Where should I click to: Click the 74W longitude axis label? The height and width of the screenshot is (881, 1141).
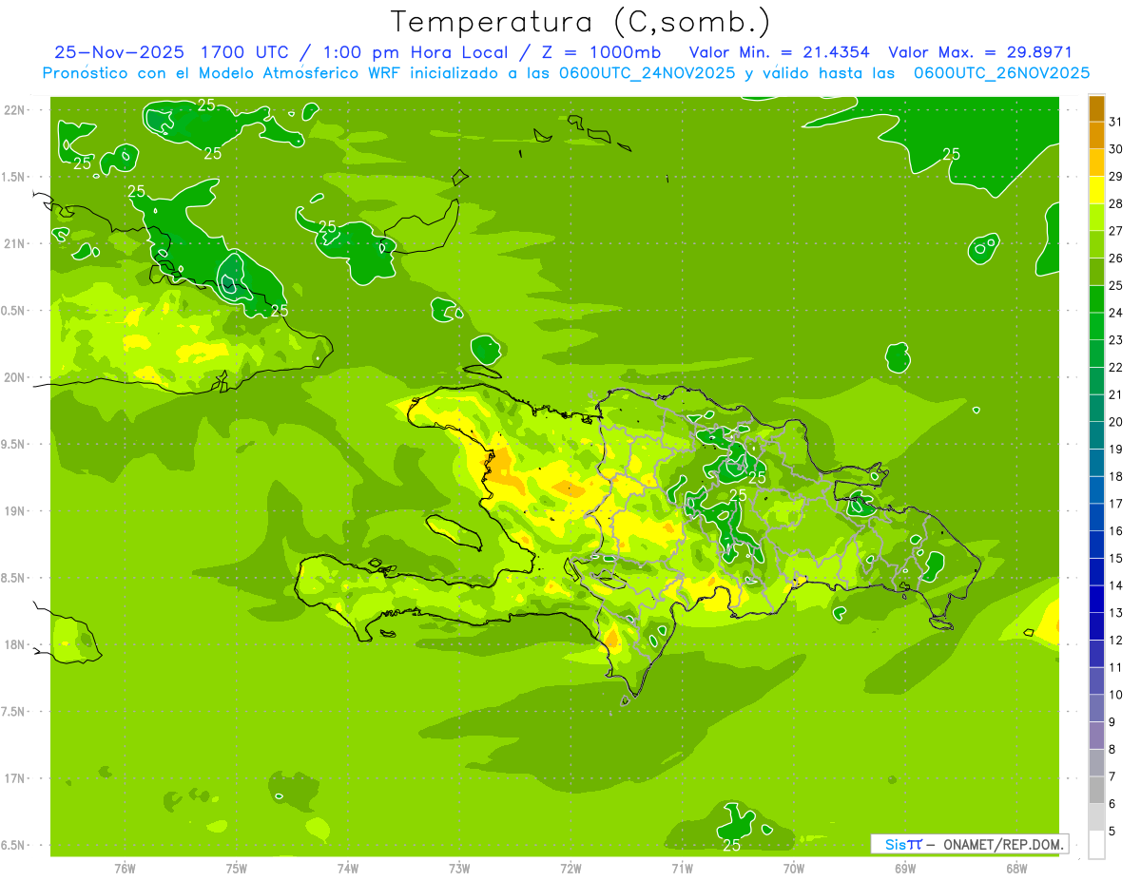tap(347, 869)
